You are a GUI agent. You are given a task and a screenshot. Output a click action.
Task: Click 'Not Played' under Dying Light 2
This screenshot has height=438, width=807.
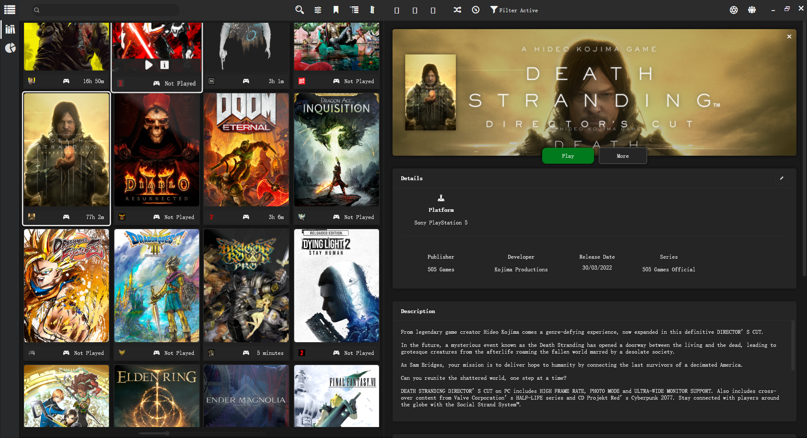click(x=359, y=353)
